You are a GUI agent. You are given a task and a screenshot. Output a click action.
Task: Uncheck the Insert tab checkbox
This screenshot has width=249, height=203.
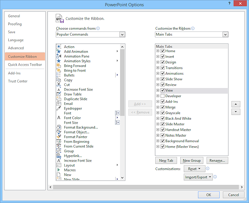162,56
